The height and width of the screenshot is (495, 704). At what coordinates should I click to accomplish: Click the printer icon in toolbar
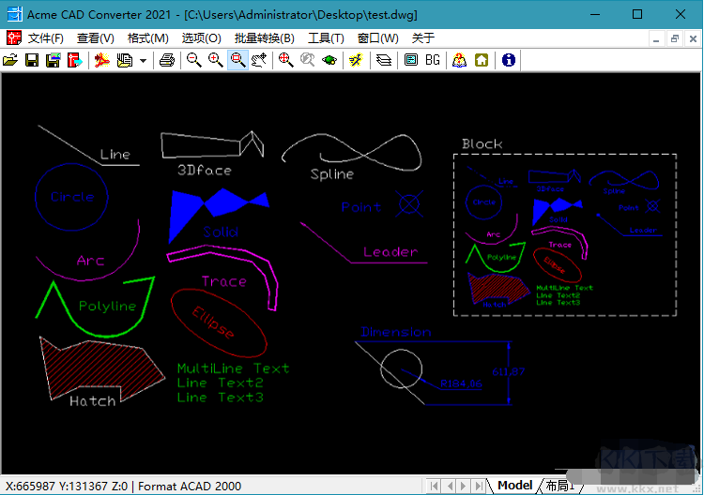[x=166, y=60]
